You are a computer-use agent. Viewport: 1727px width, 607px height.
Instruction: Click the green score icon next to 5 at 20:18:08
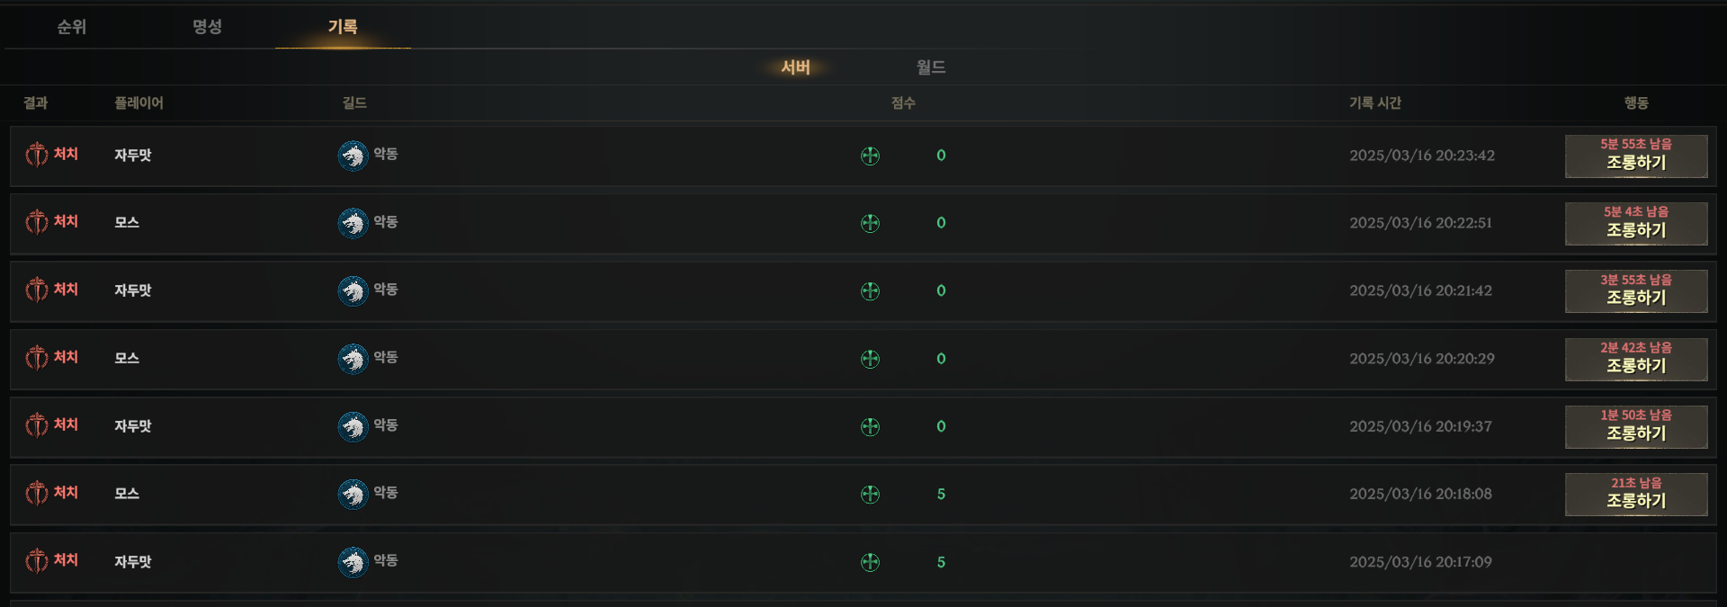pos(870,495)
